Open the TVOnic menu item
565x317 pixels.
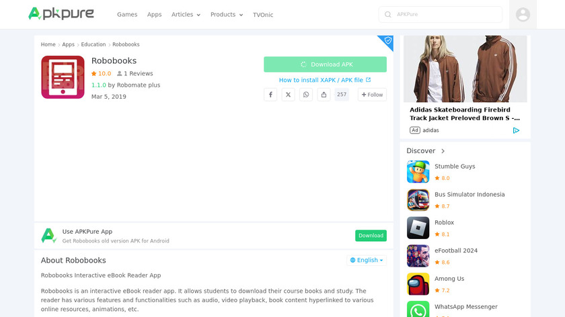(x=263, y=15)
